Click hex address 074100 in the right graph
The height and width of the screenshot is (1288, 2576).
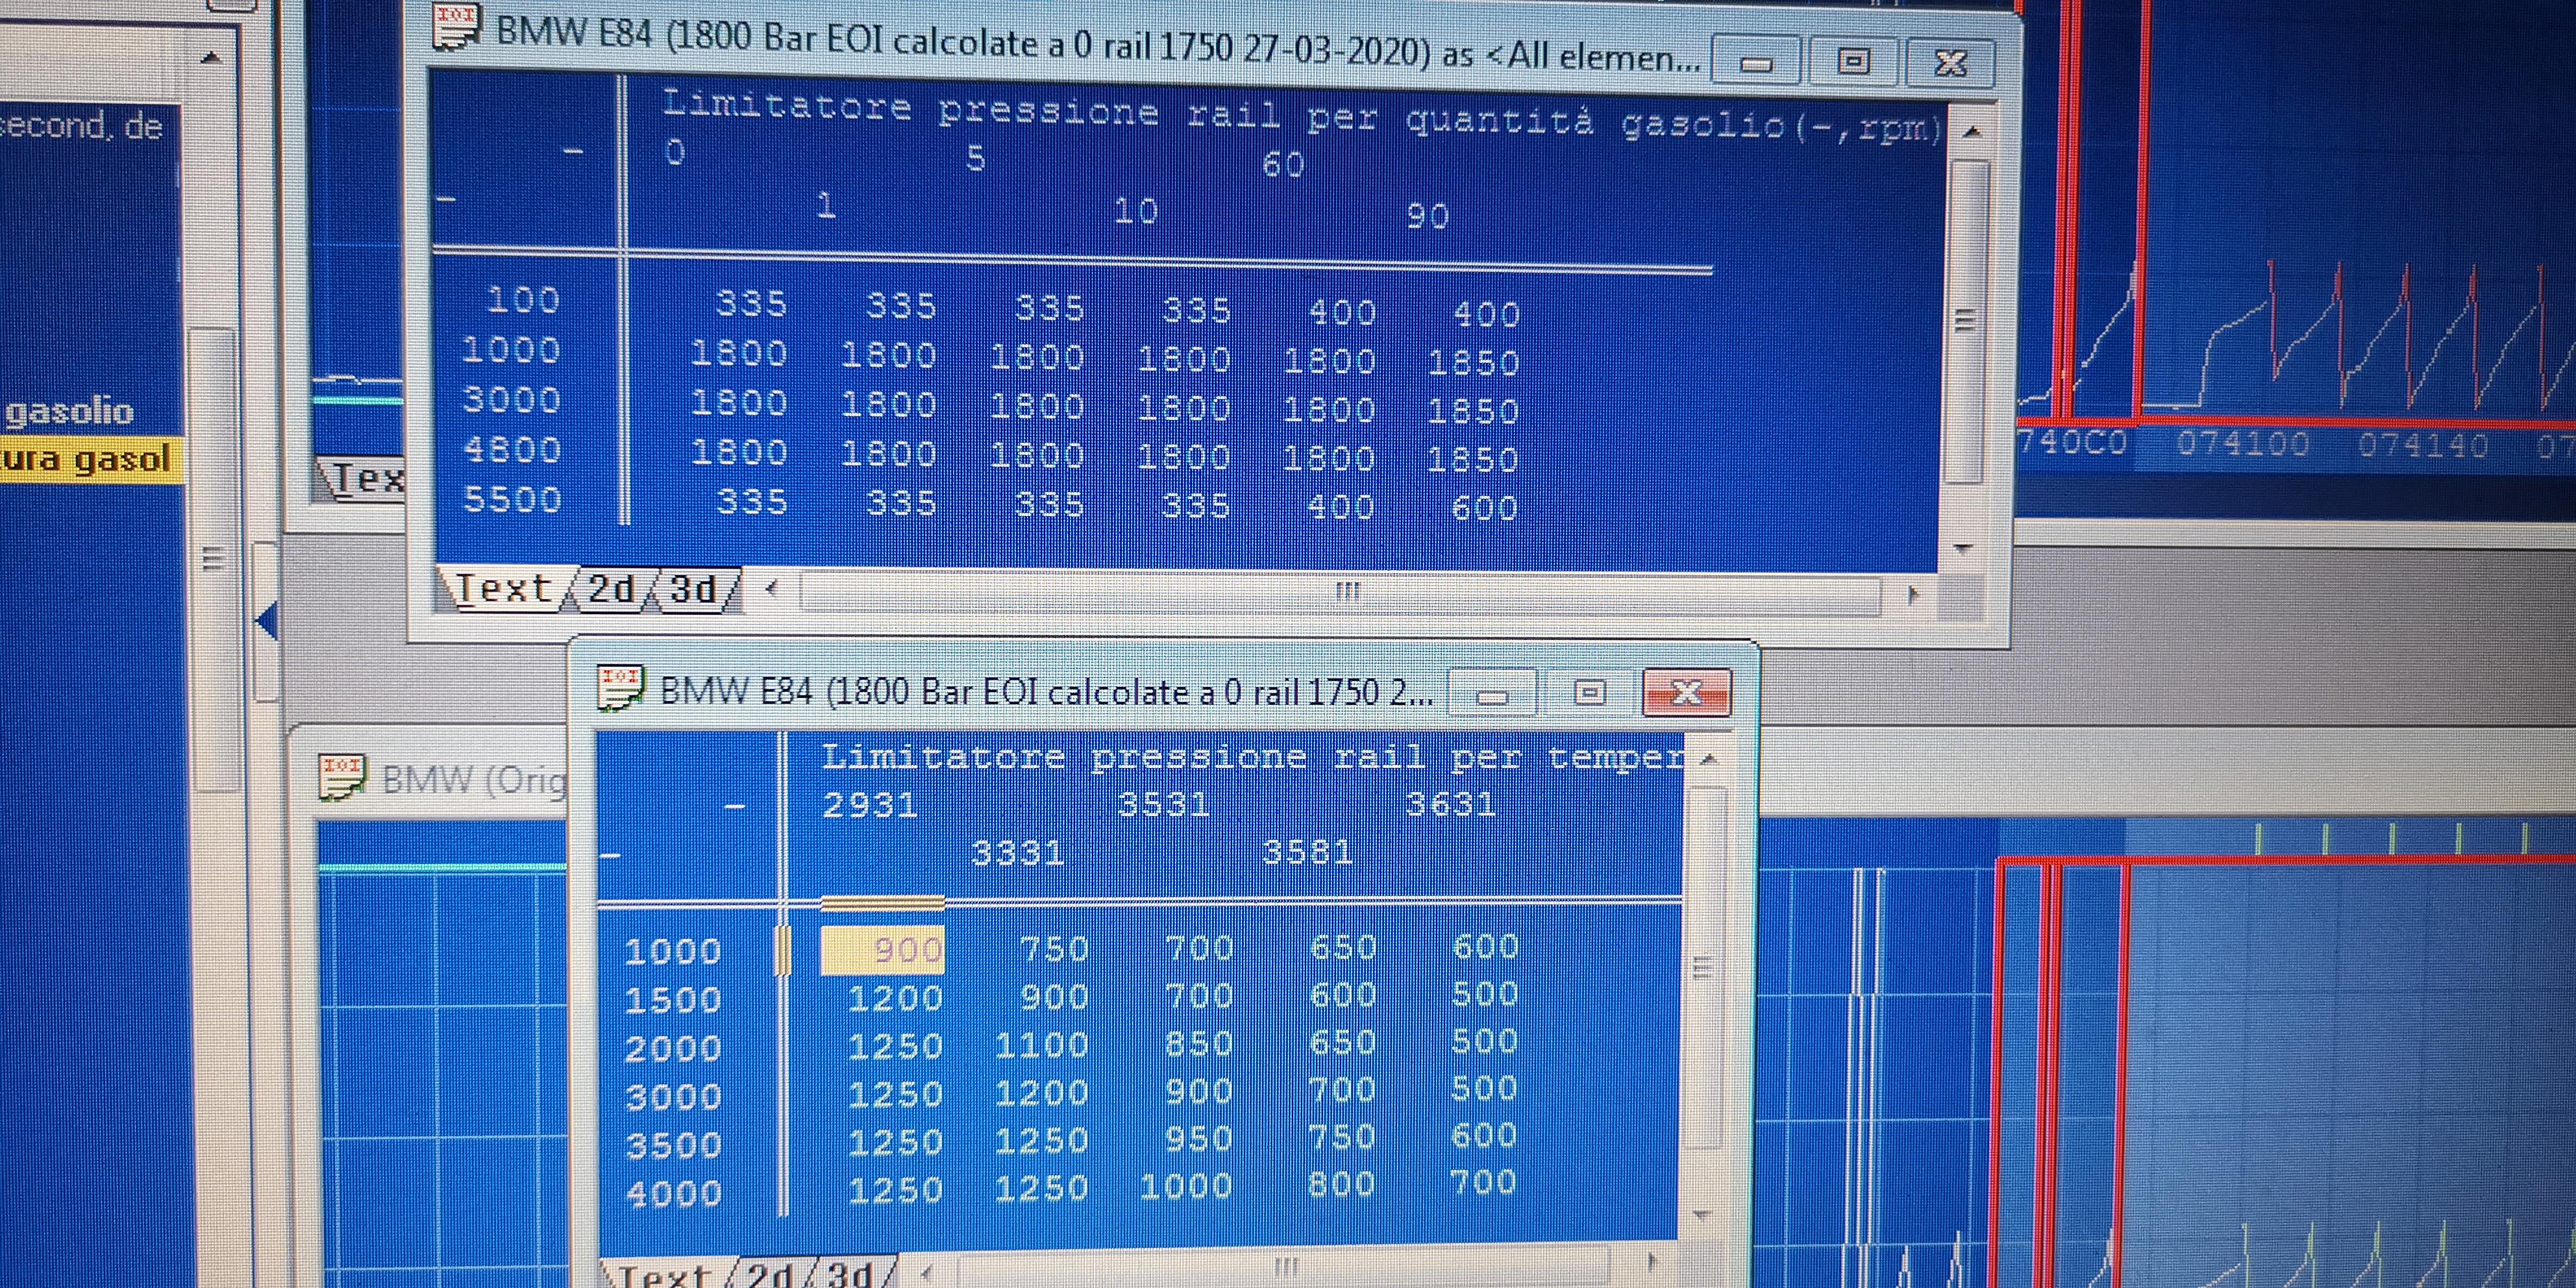coord(2243,443)
